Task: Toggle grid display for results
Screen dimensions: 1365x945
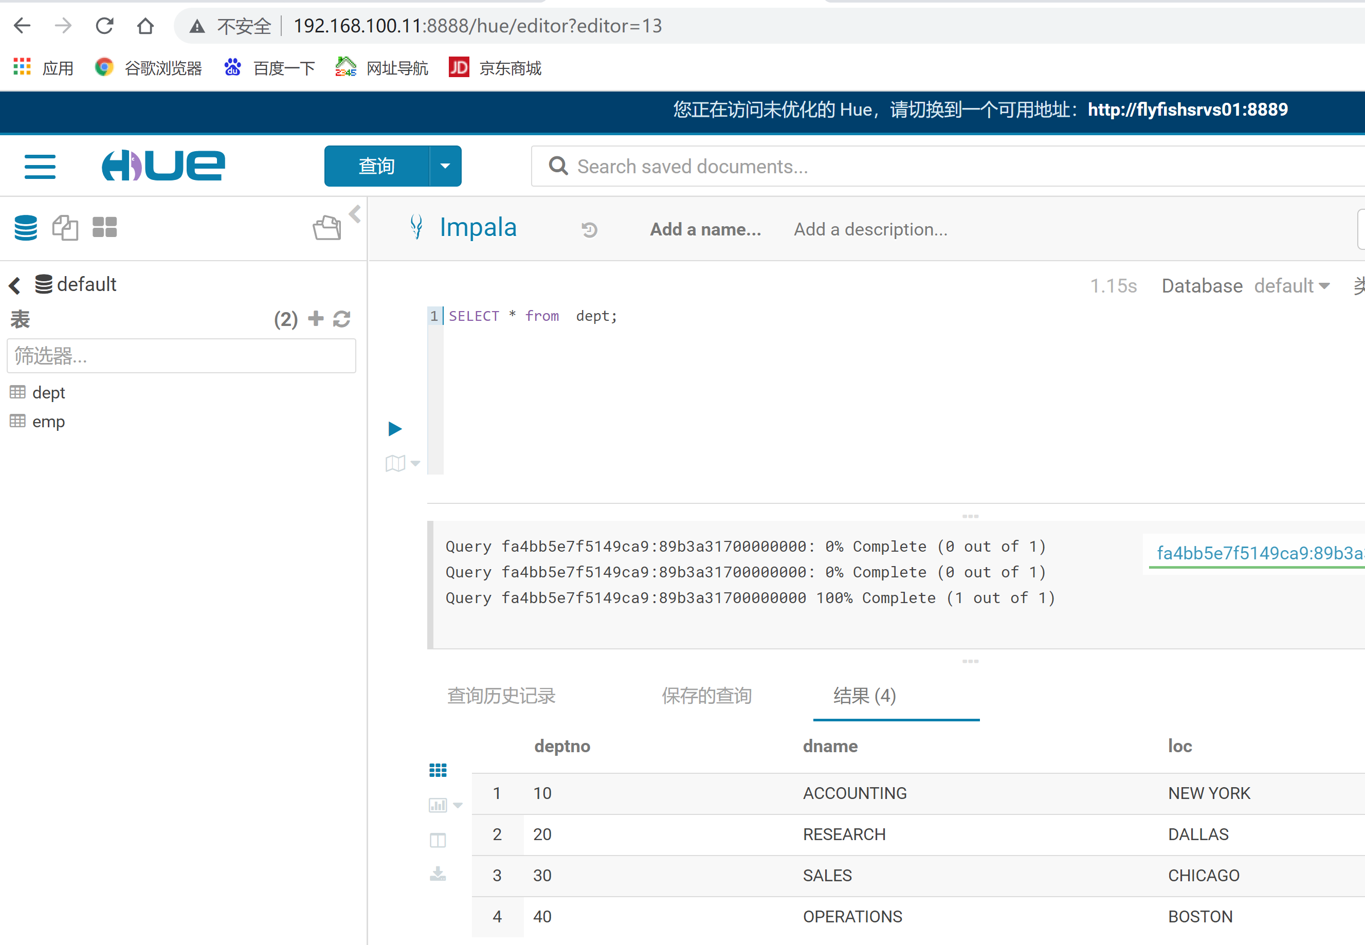Action: 438,770
